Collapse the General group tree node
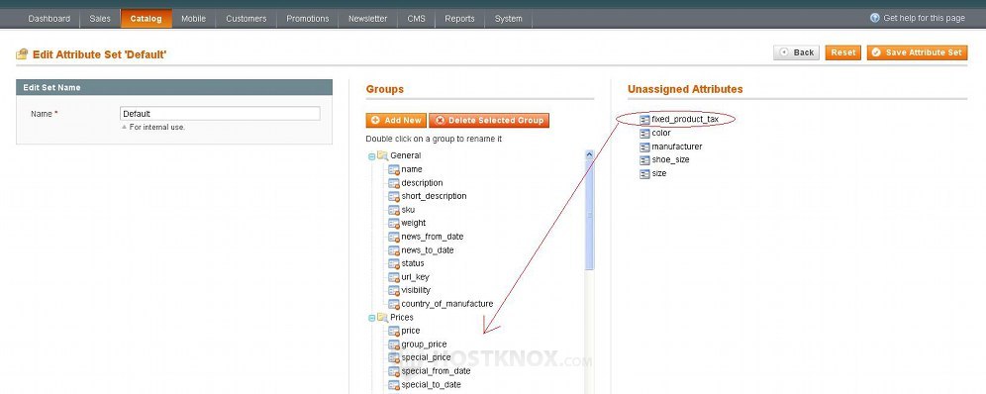This screenshot has height=394, width=986. coord(371,156)
